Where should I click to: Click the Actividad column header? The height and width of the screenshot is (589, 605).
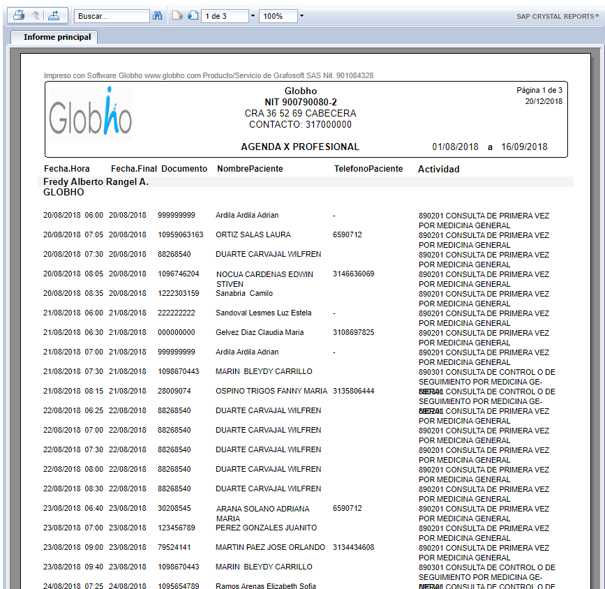click(x=438, y=169)
